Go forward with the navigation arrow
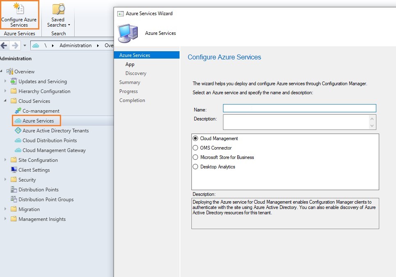 (15, 46)
